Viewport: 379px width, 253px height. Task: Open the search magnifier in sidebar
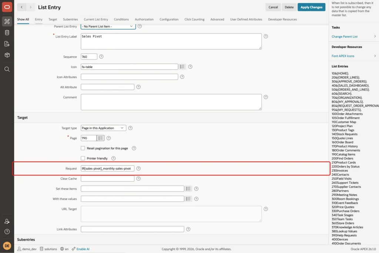(x=7, y=69)
